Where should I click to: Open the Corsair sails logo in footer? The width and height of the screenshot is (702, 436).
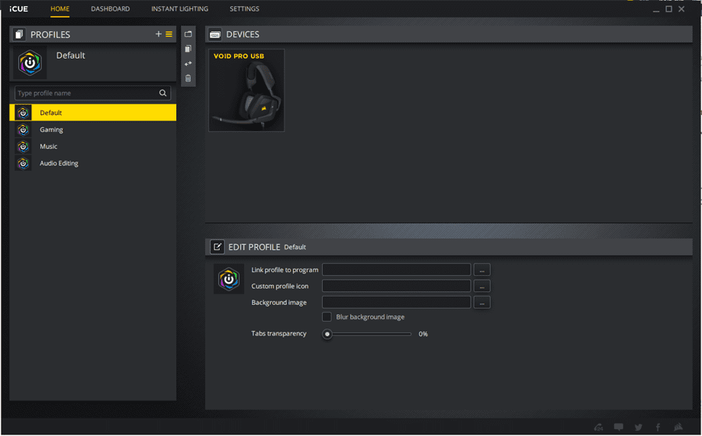(678, 427)
